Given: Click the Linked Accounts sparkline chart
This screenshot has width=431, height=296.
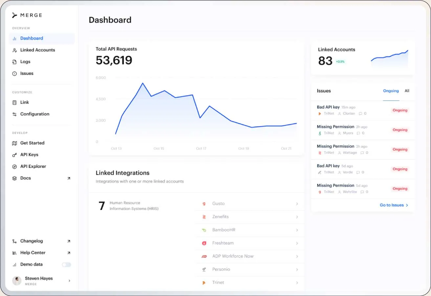Looking at the screenshot, I should (x=389, y=59).
